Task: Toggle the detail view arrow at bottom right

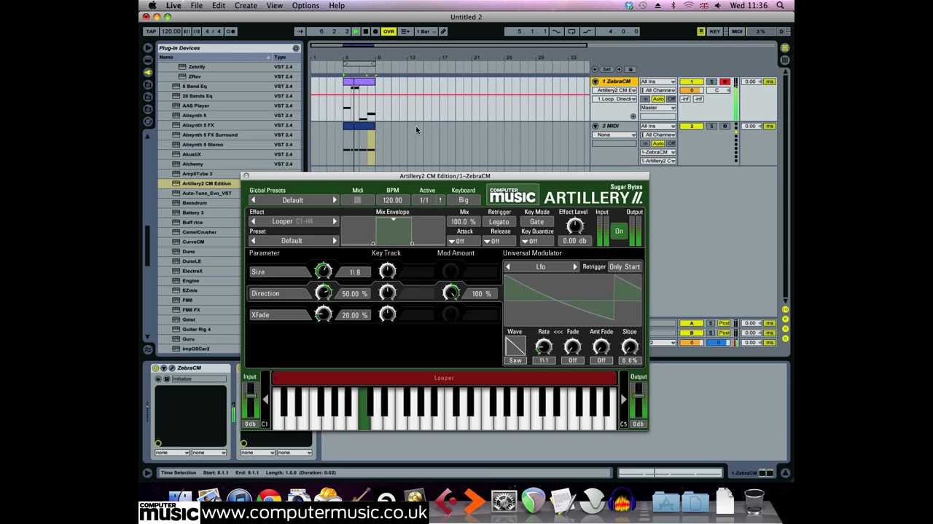Action: click(785, 473)
